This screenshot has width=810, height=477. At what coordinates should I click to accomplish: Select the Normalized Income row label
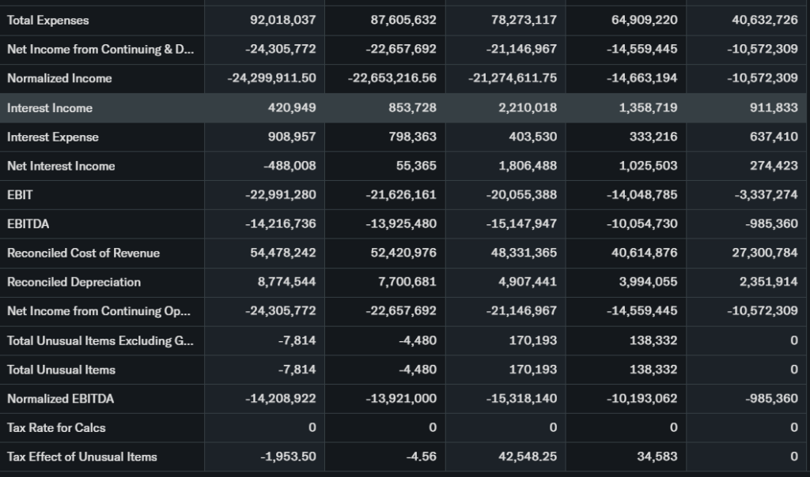click(x=59, y=78)
